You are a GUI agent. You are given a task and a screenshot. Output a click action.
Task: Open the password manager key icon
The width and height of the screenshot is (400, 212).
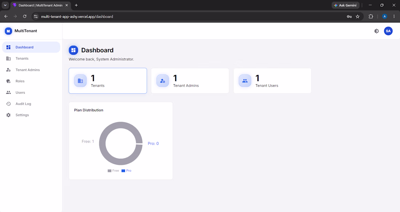coord(349,17)
